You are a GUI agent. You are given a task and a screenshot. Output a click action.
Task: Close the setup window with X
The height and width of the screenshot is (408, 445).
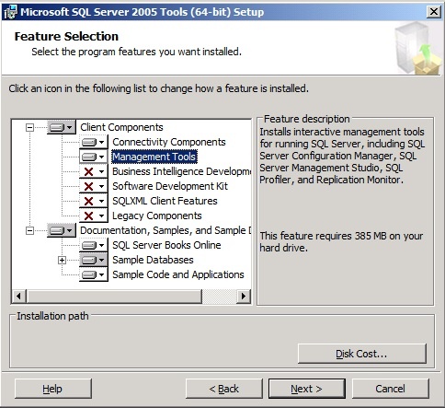tap(434, 12)
